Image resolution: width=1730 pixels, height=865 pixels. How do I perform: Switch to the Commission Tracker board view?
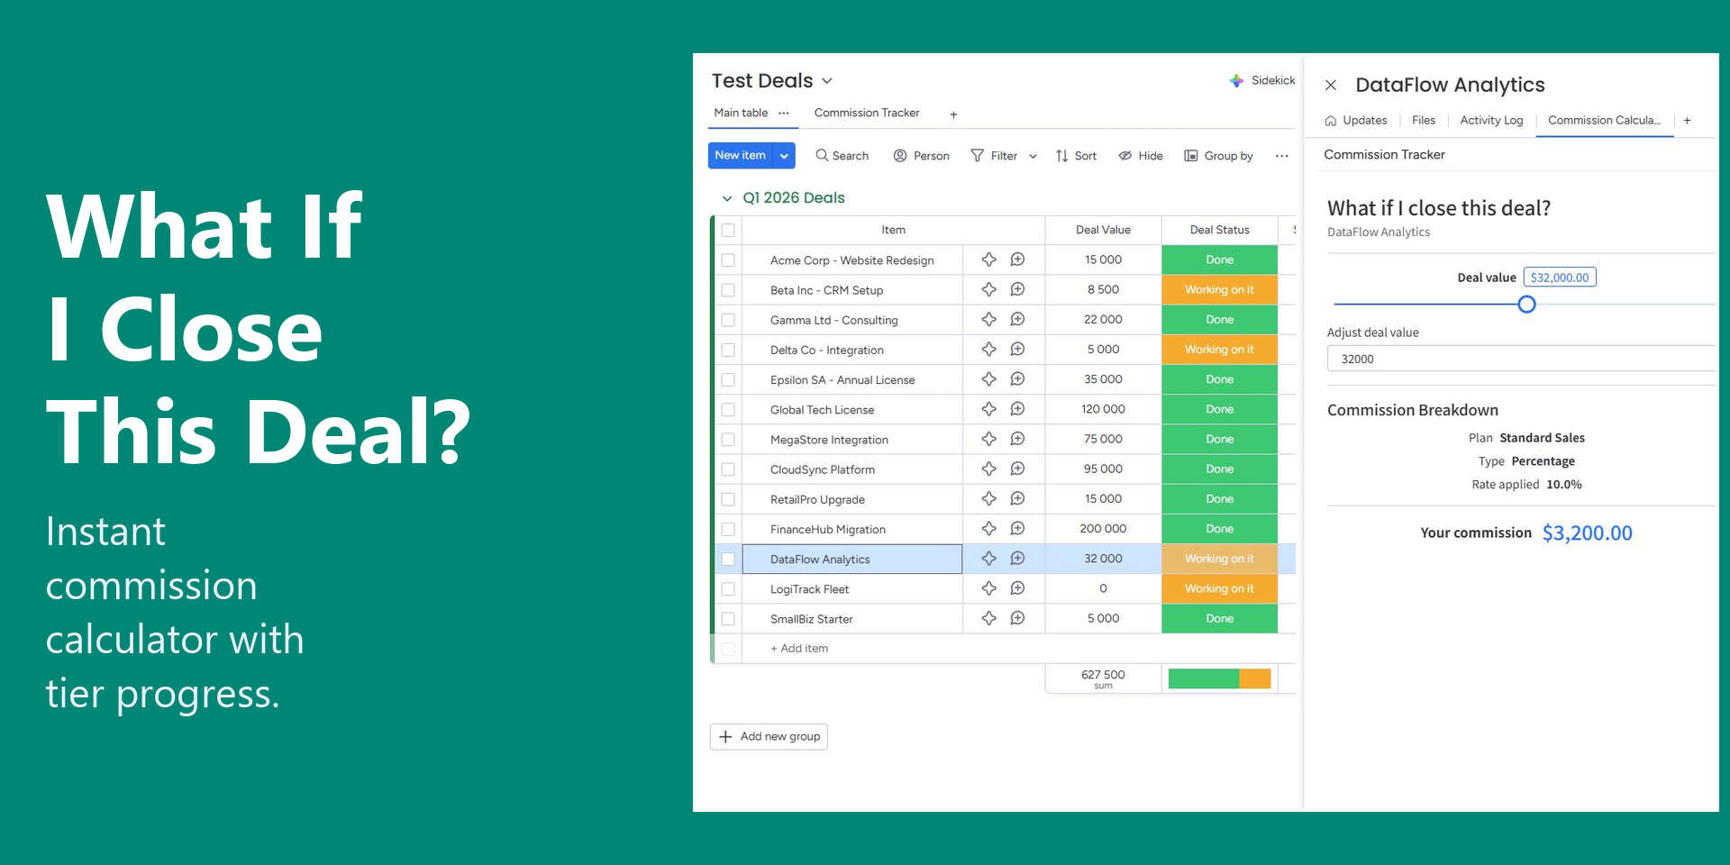(x=866, y=114)
